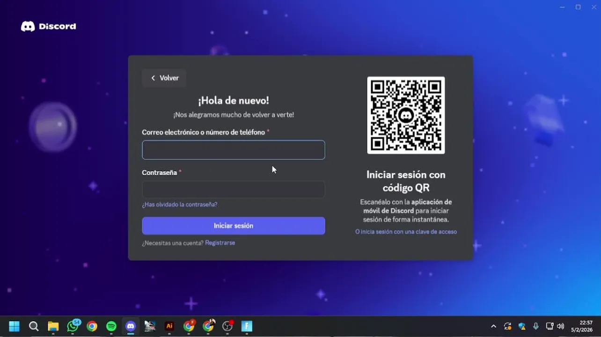Open the ¿Has olvidado la contraseña? link

(180, 205)
